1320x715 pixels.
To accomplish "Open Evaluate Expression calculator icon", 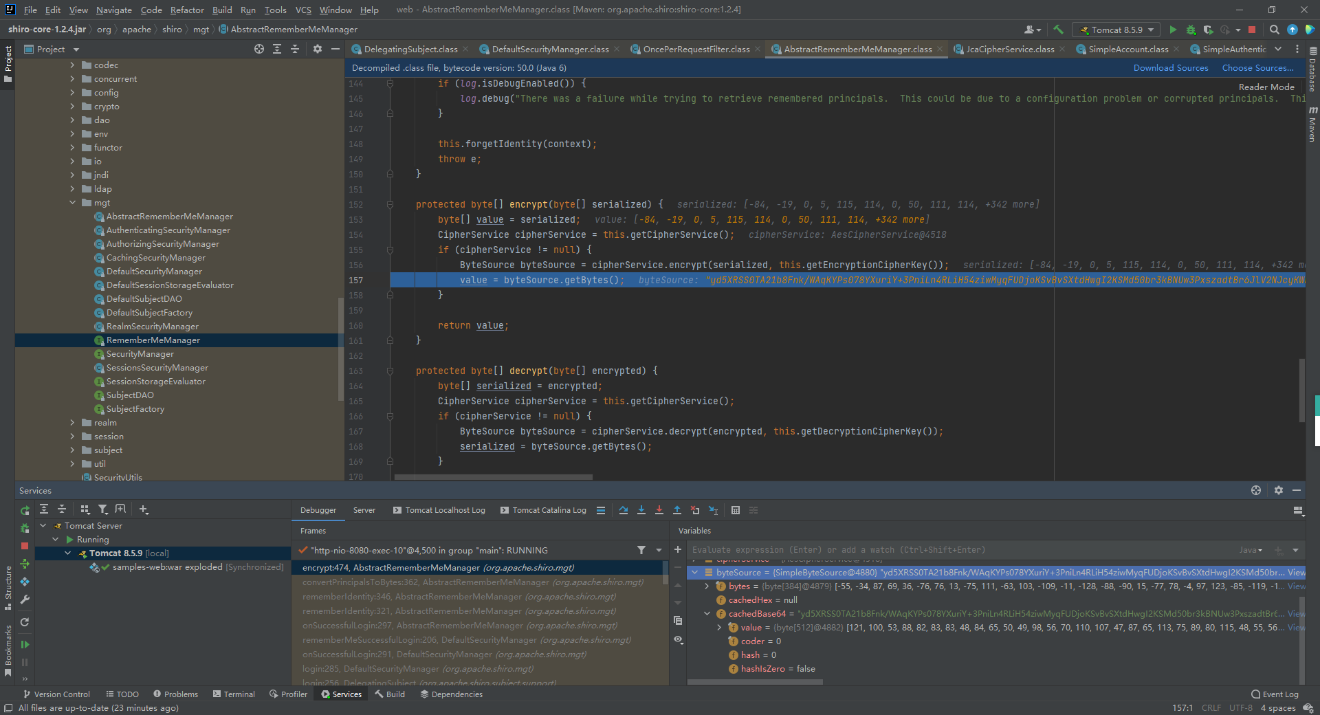I will coord(736,510).
